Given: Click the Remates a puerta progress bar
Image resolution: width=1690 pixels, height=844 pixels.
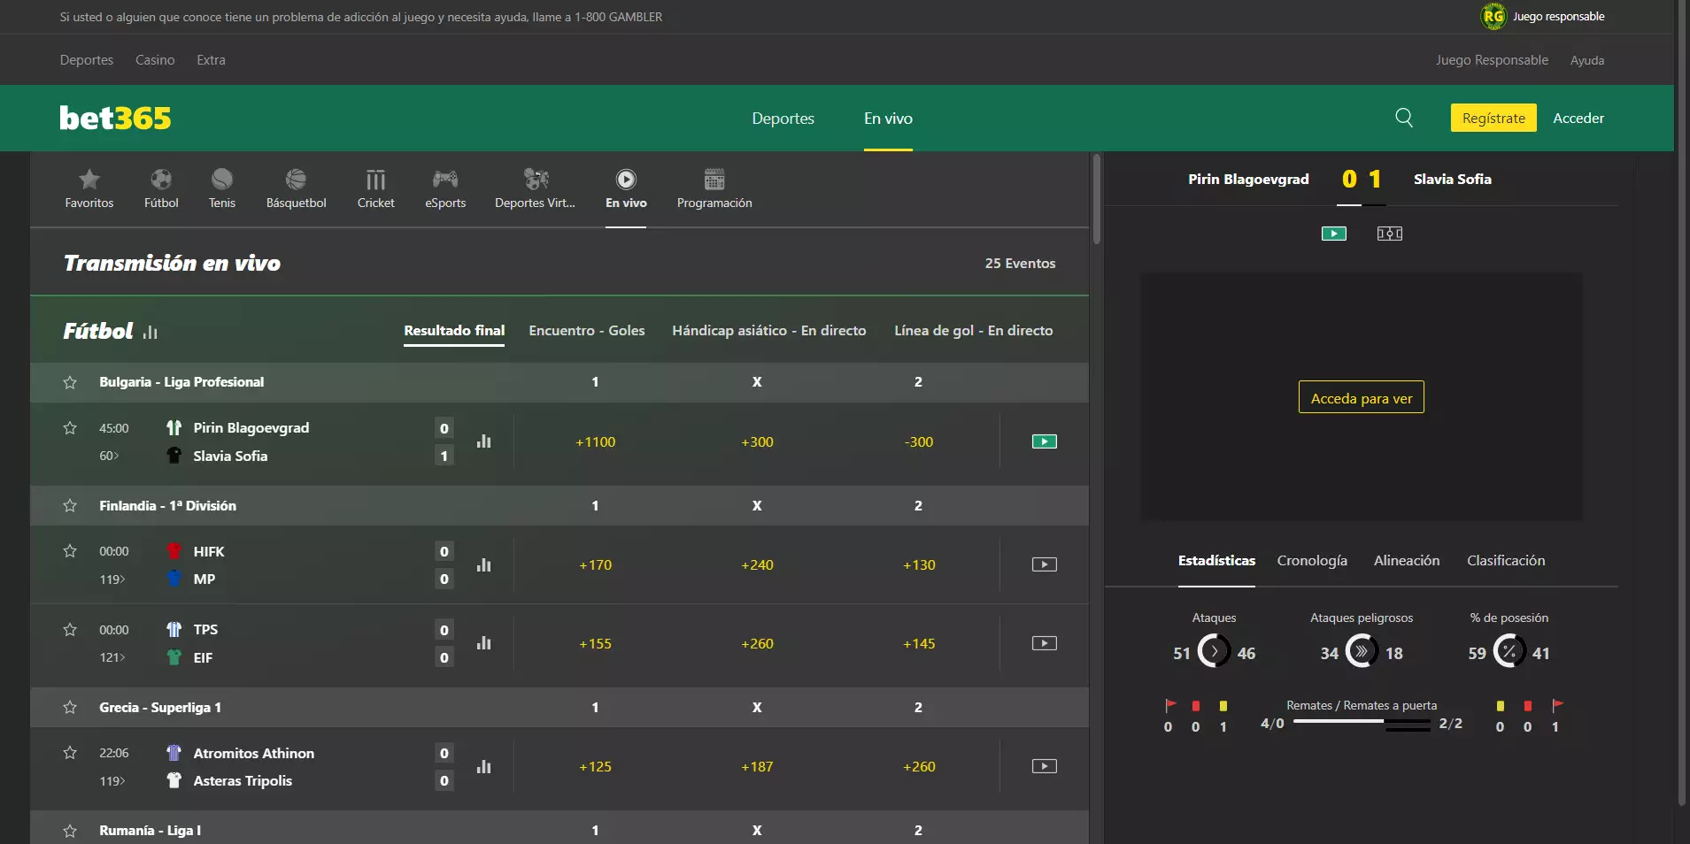Looking at the screenshot, I should click(x=1362, y=724).
